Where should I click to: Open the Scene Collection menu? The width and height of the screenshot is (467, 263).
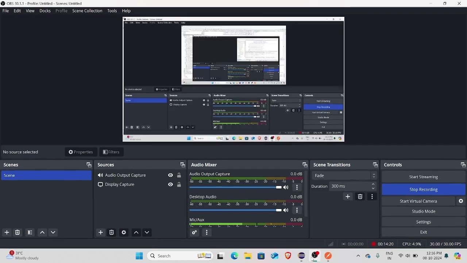point(87,11)
